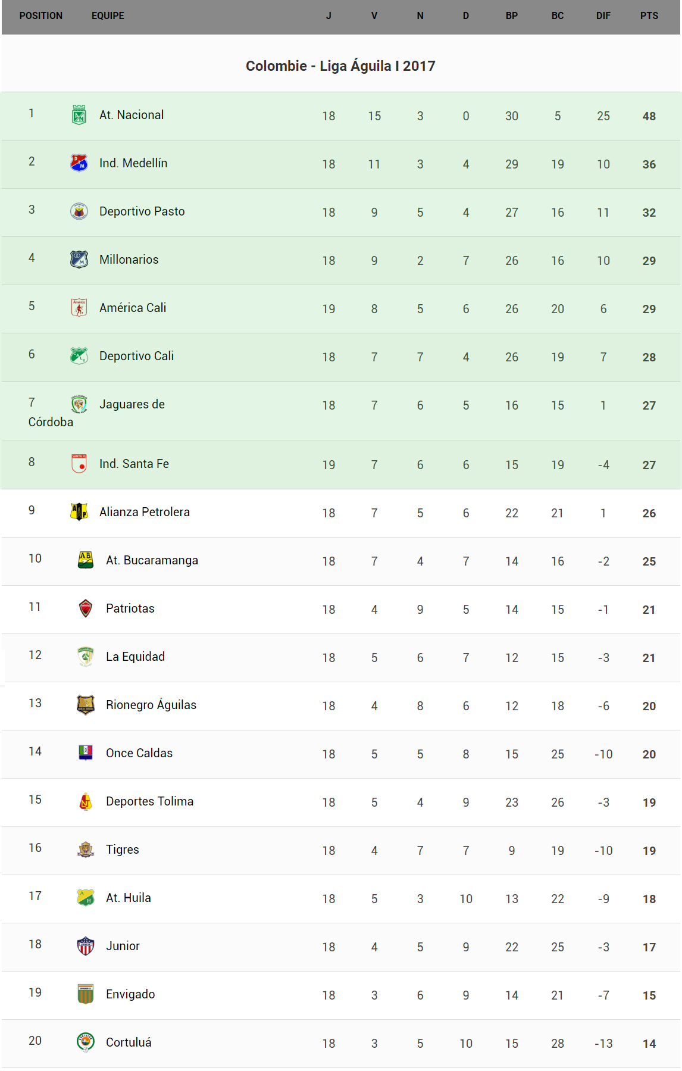This screenshot has width=682, height=1071.
Task: Click the América Cali team badge
Action: tap(79, 308)
